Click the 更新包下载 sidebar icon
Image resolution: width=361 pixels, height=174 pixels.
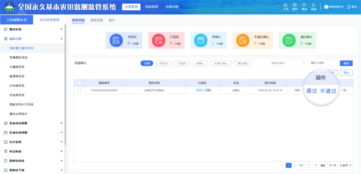click(6, 170)
